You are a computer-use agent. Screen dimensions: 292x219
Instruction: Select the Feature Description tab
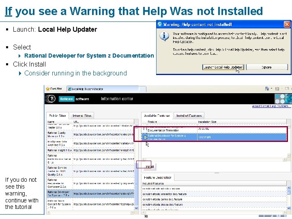coord(157,178)
